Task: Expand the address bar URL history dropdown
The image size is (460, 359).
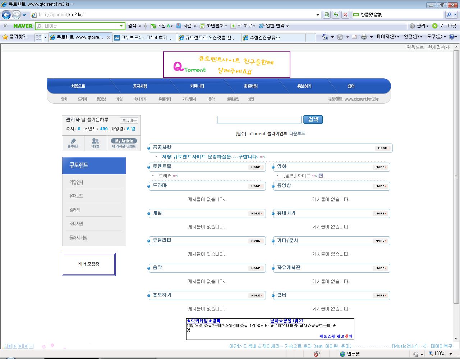Action: [318, 15]
